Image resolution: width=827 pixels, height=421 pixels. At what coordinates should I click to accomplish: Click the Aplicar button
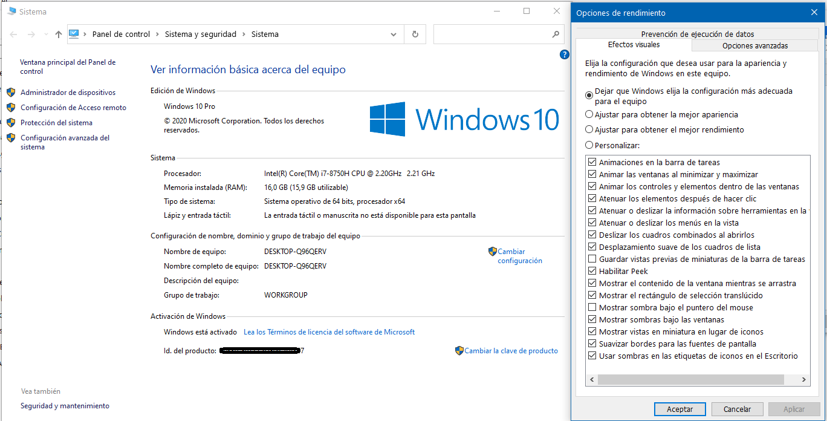[x=794, y=410]
